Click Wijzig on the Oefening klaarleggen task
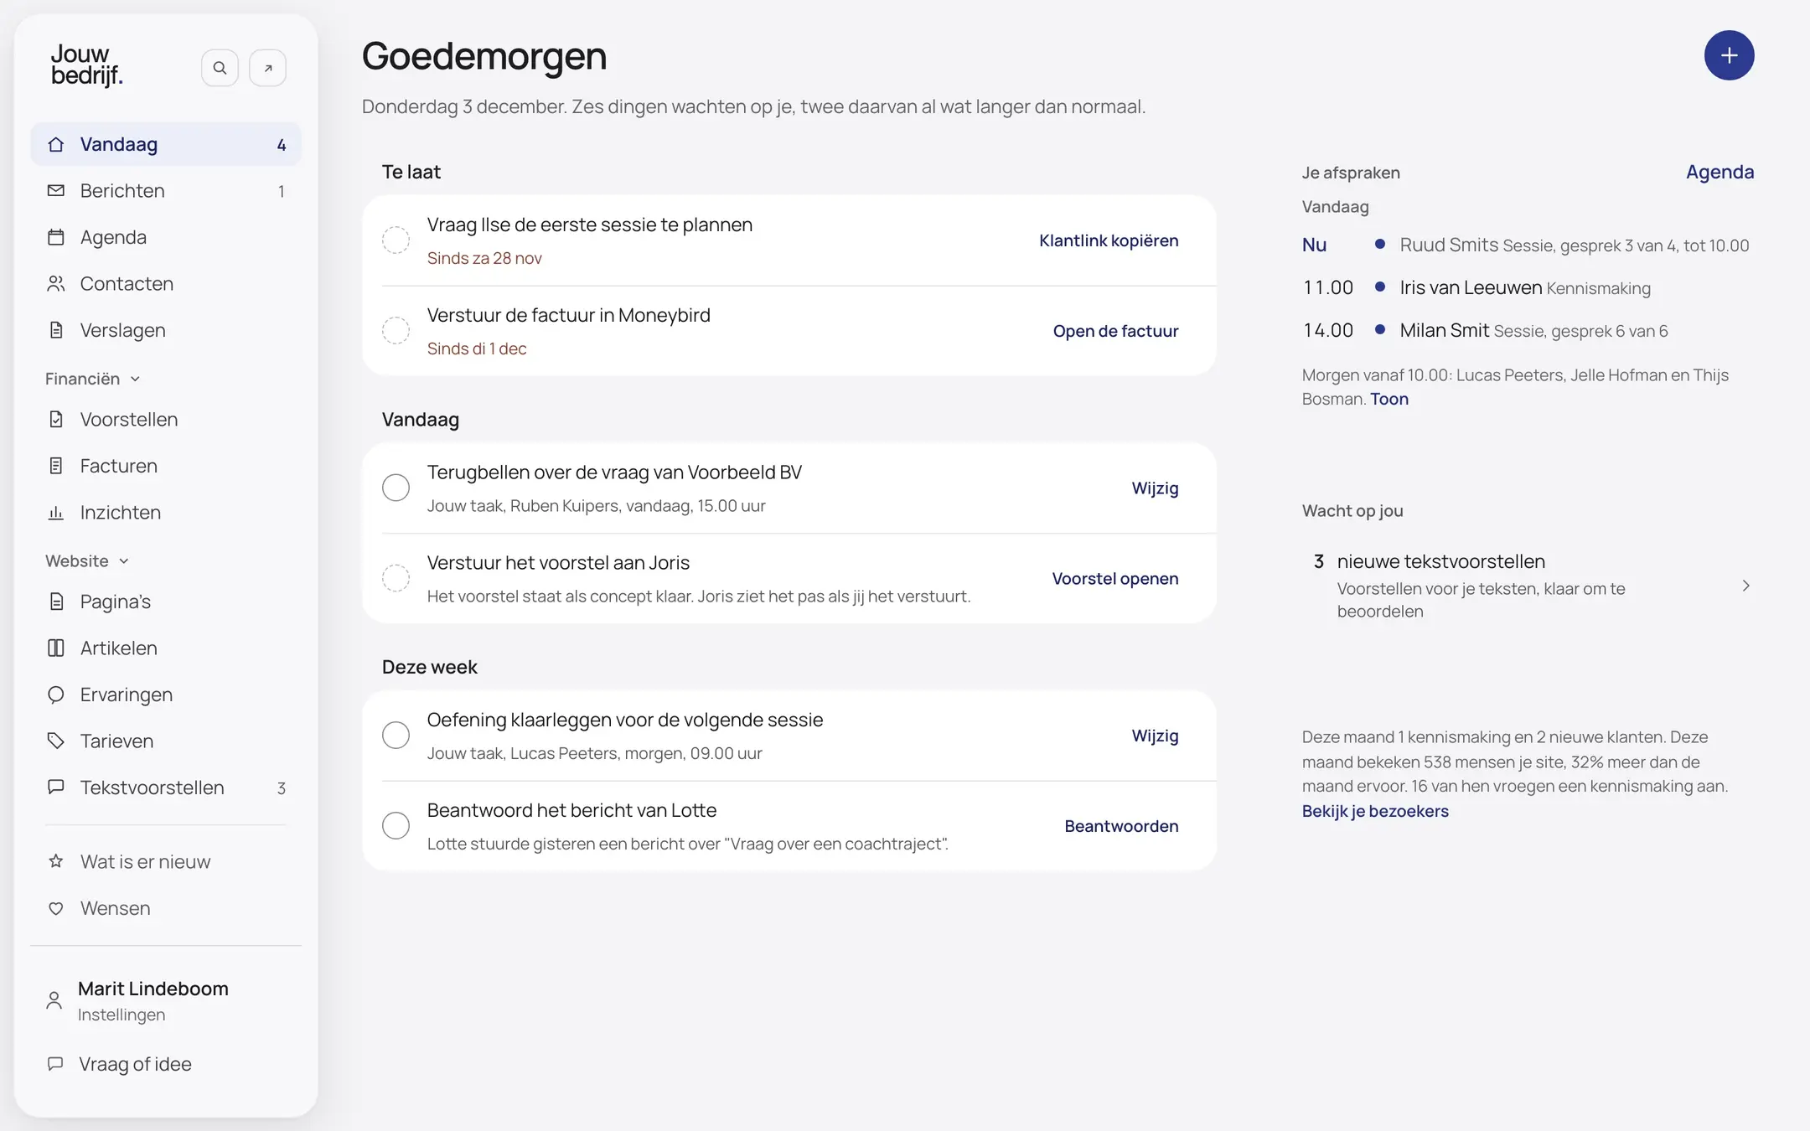The width and height of the screenshot is (1810, 1131). 1155,736
